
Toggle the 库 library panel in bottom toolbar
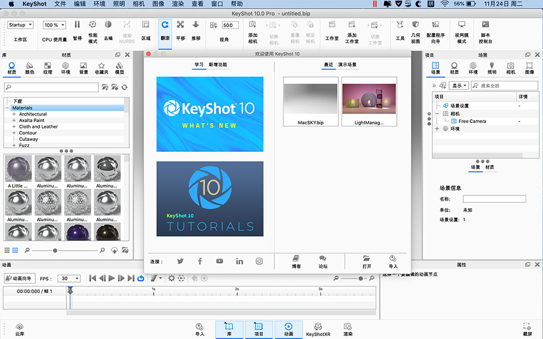[229, 329]
